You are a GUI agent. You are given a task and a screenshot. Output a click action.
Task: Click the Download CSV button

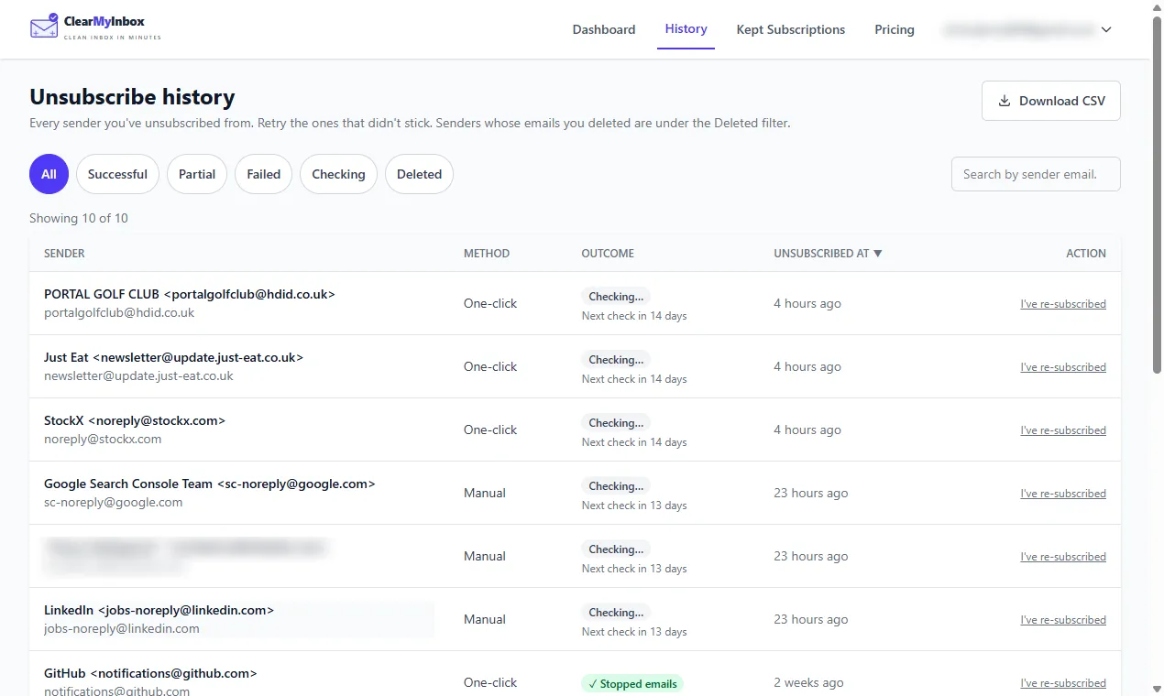pos(1051,101)
